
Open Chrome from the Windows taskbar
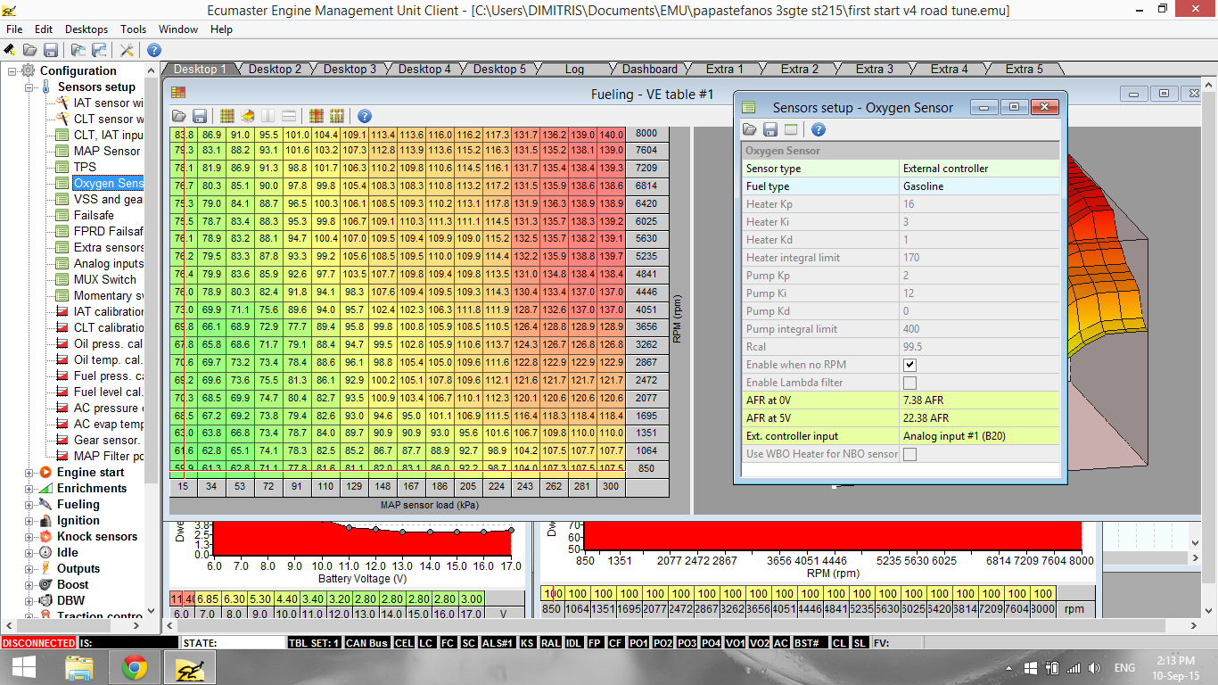[135, 666]
